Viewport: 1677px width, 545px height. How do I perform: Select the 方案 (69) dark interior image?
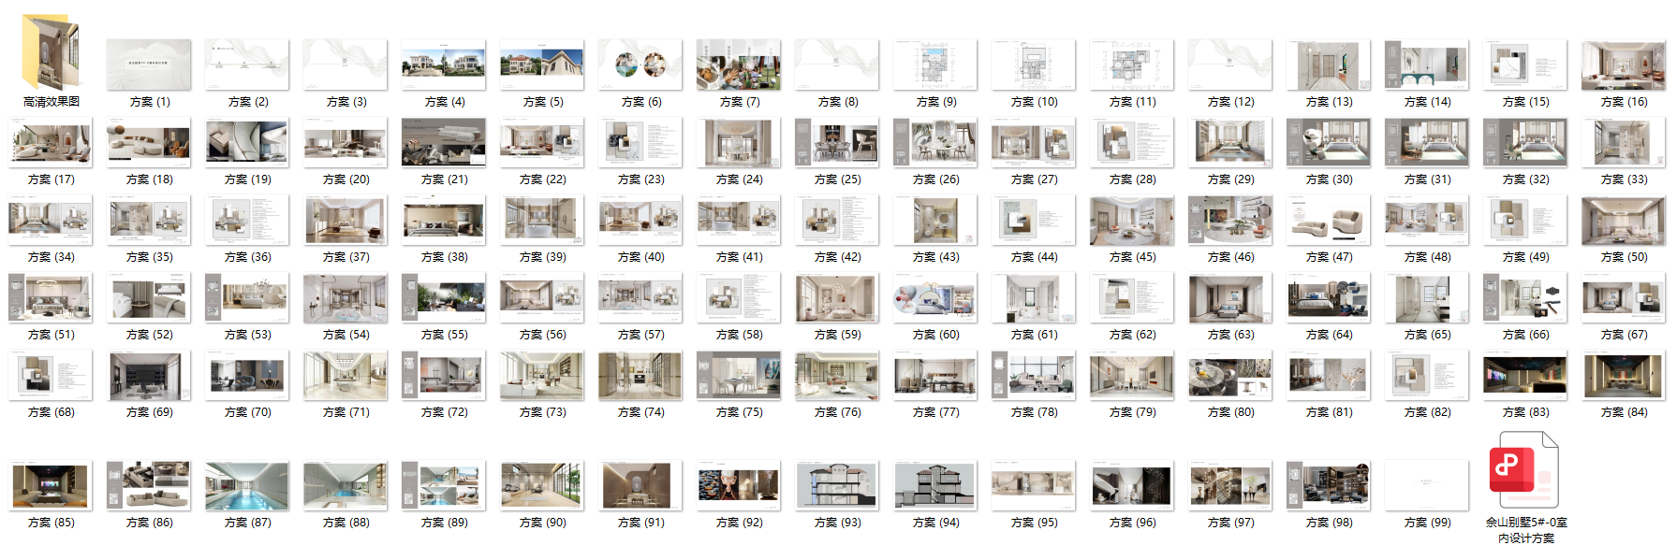149,375
